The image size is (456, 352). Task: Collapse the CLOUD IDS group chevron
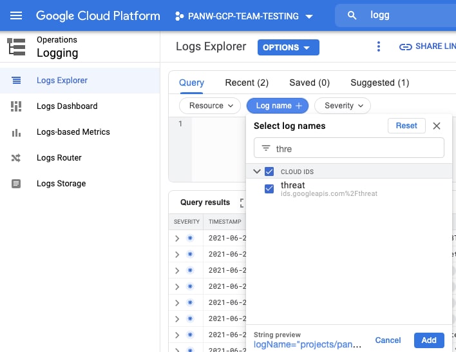click(x=256, y=171)
